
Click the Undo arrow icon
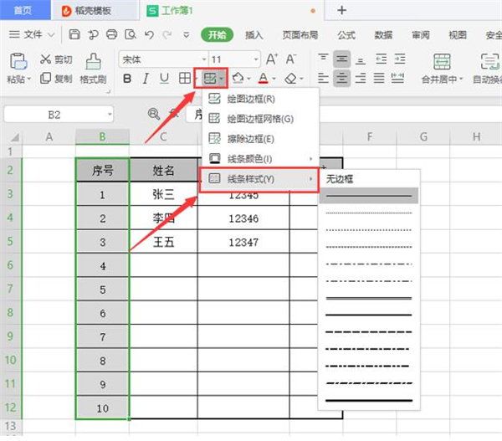(x=149, y=35)
